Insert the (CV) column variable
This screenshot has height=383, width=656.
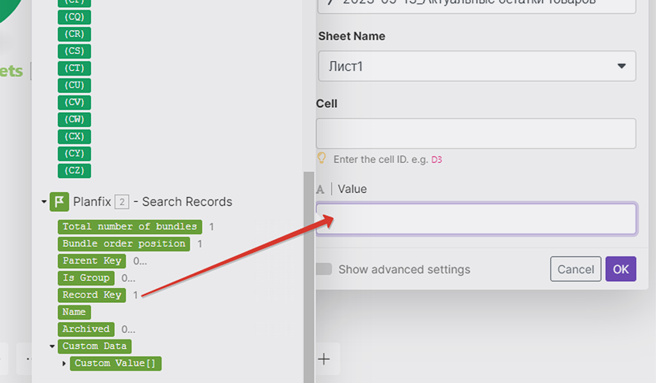pyautogui.click(x=74, y=102)
